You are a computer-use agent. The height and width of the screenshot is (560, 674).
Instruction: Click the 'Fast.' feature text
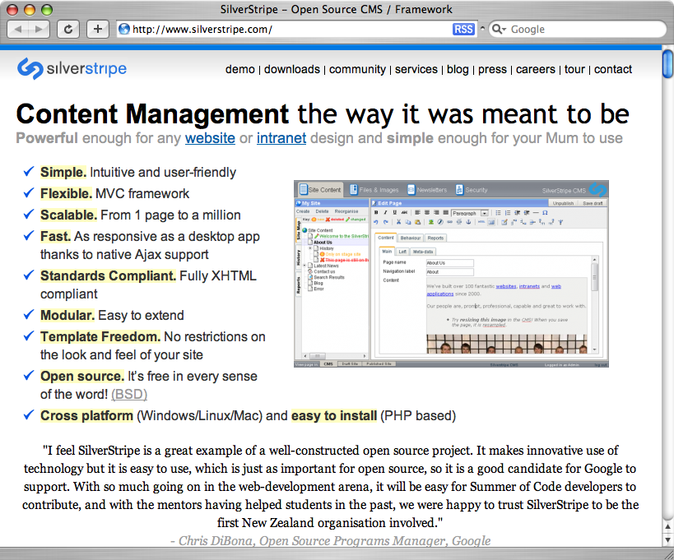pyautogui.click(x=55, y=237)
